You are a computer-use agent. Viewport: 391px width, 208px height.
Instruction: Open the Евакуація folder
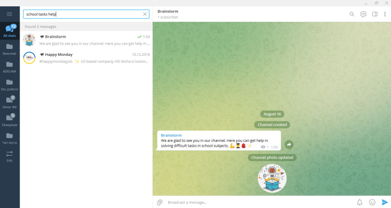10,120
